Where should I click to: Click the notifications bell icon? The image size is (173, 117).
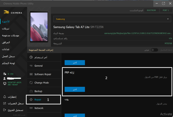(5, 97)
